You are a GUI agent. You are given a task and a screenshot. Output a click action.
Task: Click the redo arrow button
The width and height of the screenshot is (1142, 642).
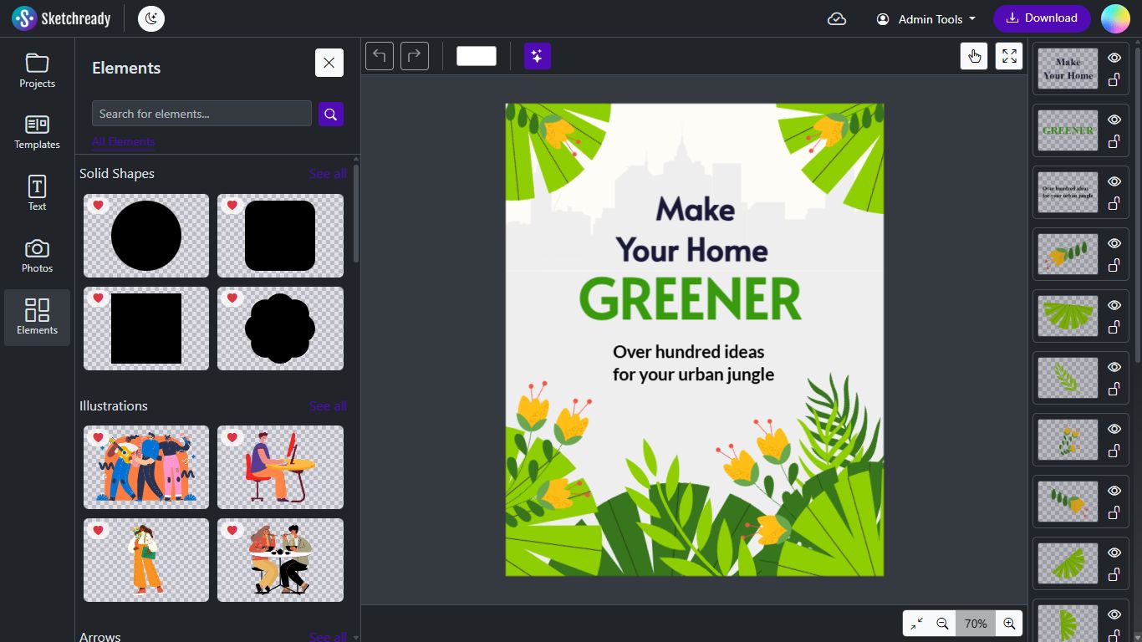(414, 56)
